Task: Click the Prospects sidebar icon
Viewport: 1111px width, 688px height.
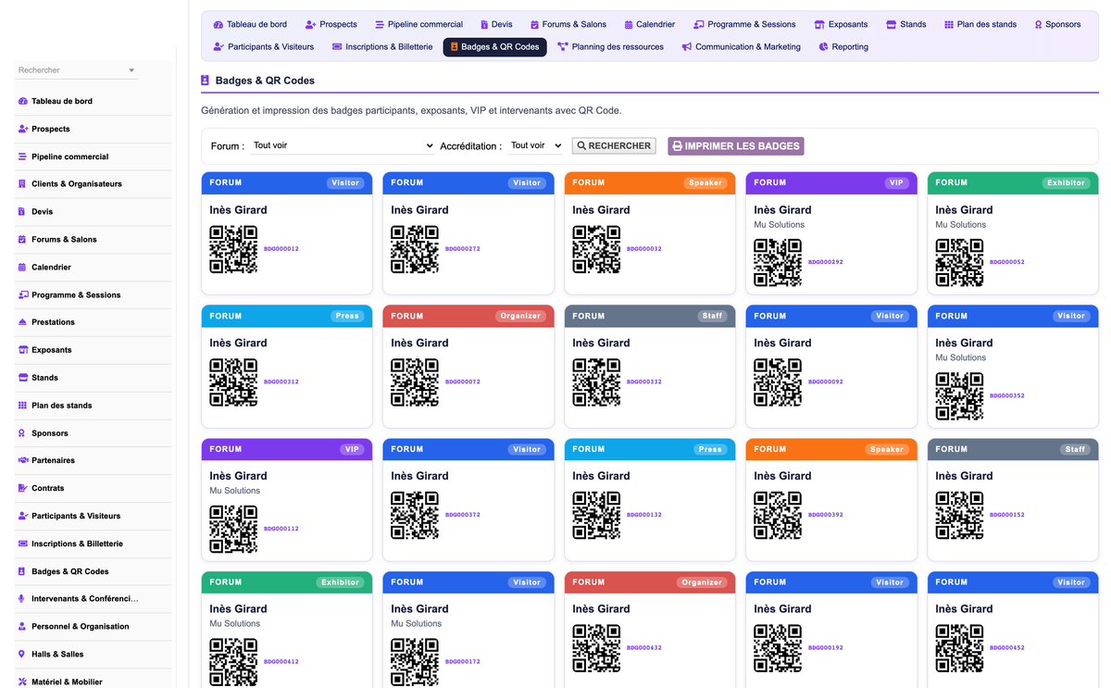Action: click(x=23, y=129)
